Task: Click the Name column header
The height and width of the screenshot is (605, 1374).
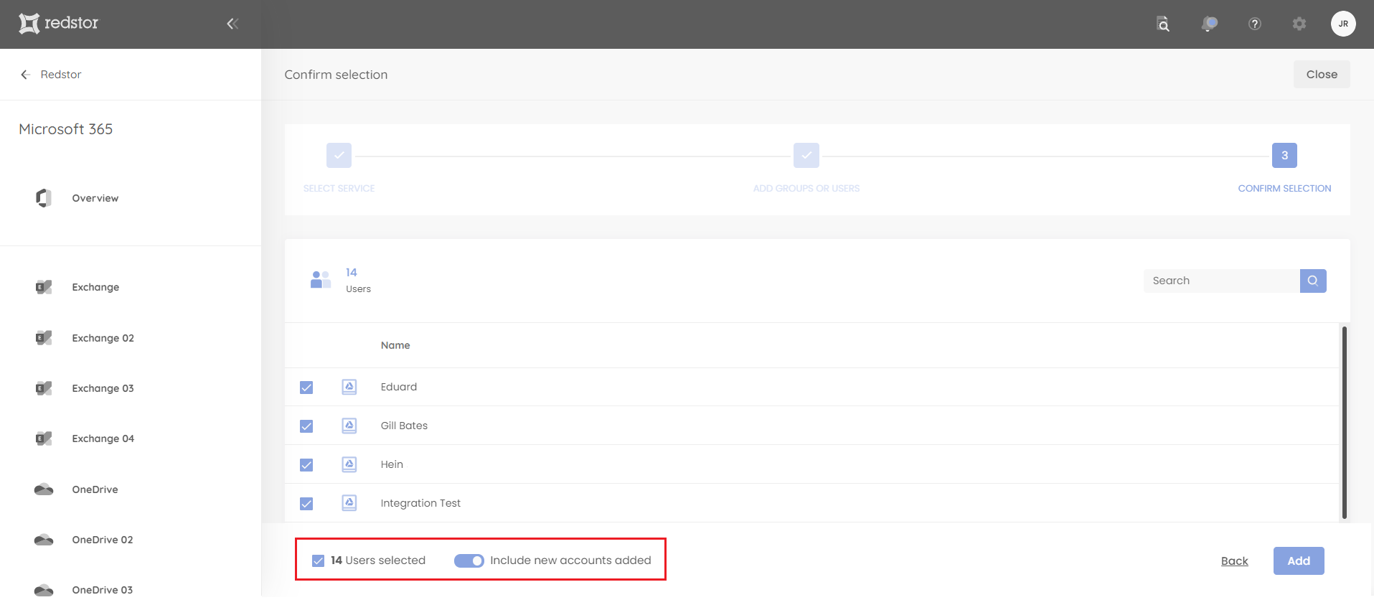Action: click(395, 345)
